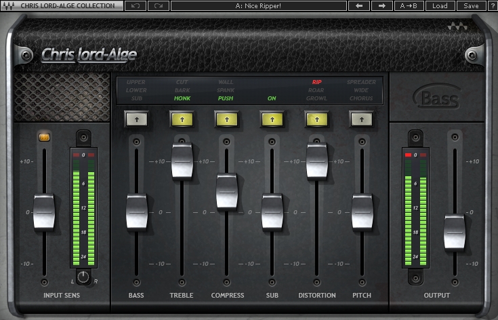Click the 'SPREADER' pitch mode label
498x320 pixels.
(x=361, y=82)
